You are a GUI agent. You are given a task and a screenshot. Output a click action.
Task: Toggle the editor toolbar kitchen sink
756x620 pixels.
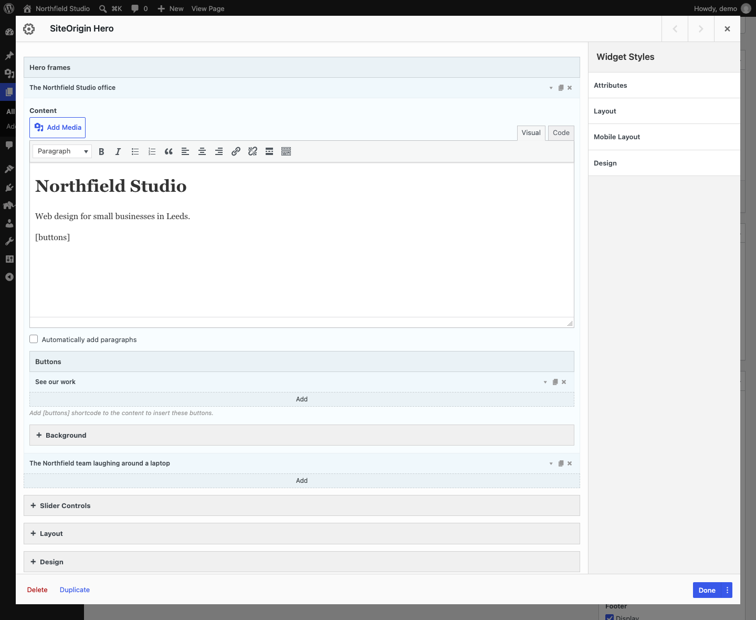286,151
